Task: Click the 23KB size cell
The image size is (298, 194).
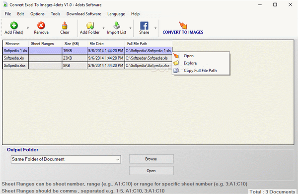Action: tap(74, 58)
